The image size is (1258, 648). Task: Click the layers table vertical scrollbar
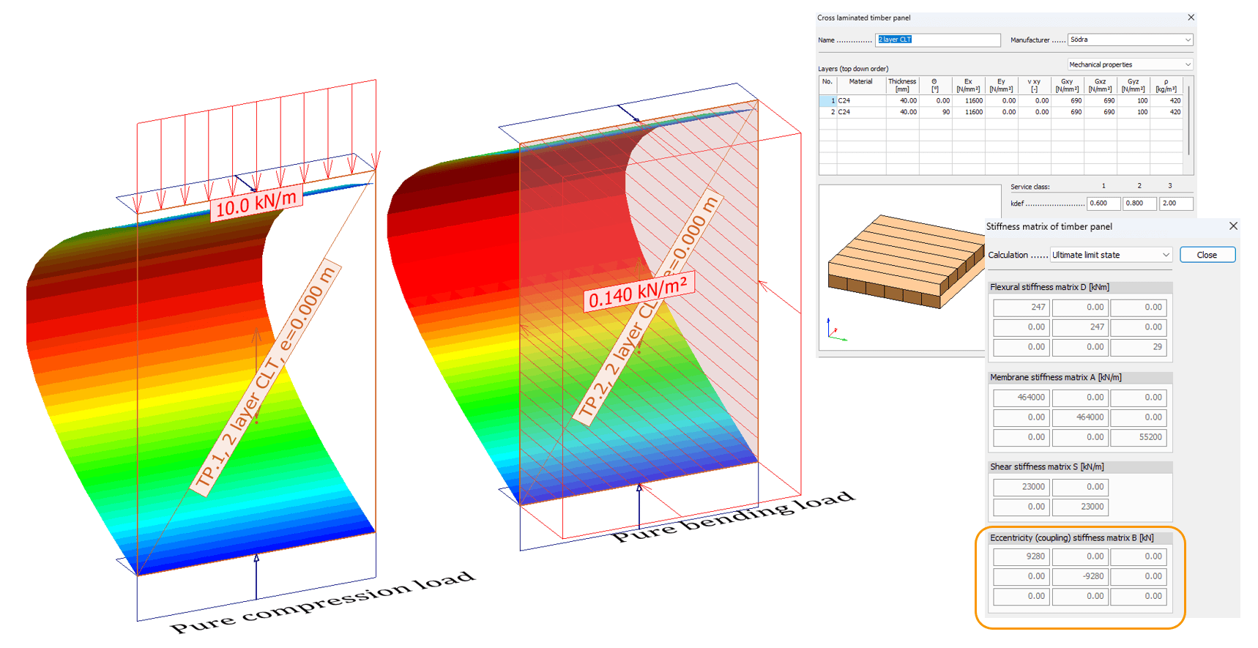(x=1188, y=121)
